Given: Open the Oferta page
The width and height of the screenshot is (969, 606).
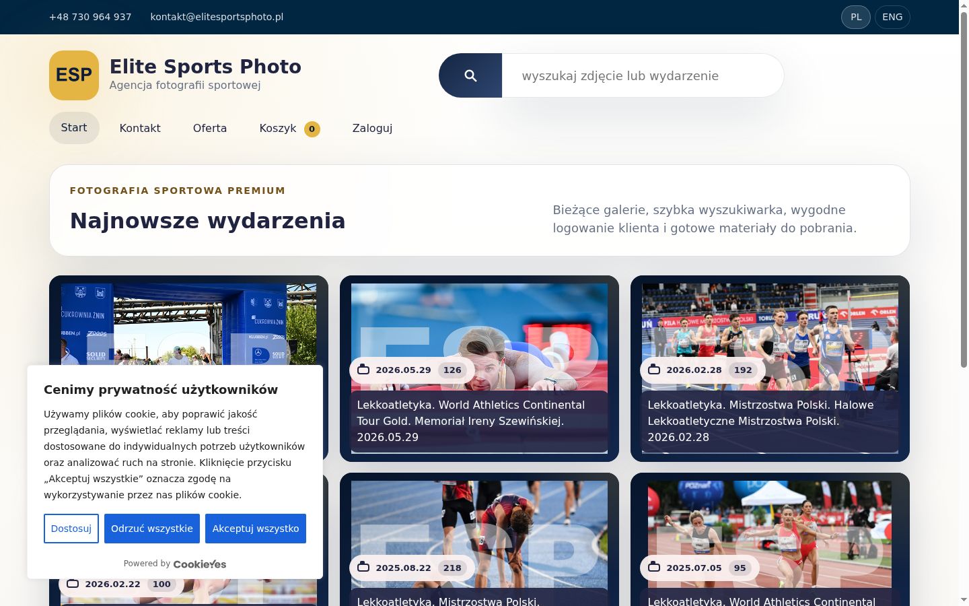Looking at the screenshot, I should (x=210, y=128).
